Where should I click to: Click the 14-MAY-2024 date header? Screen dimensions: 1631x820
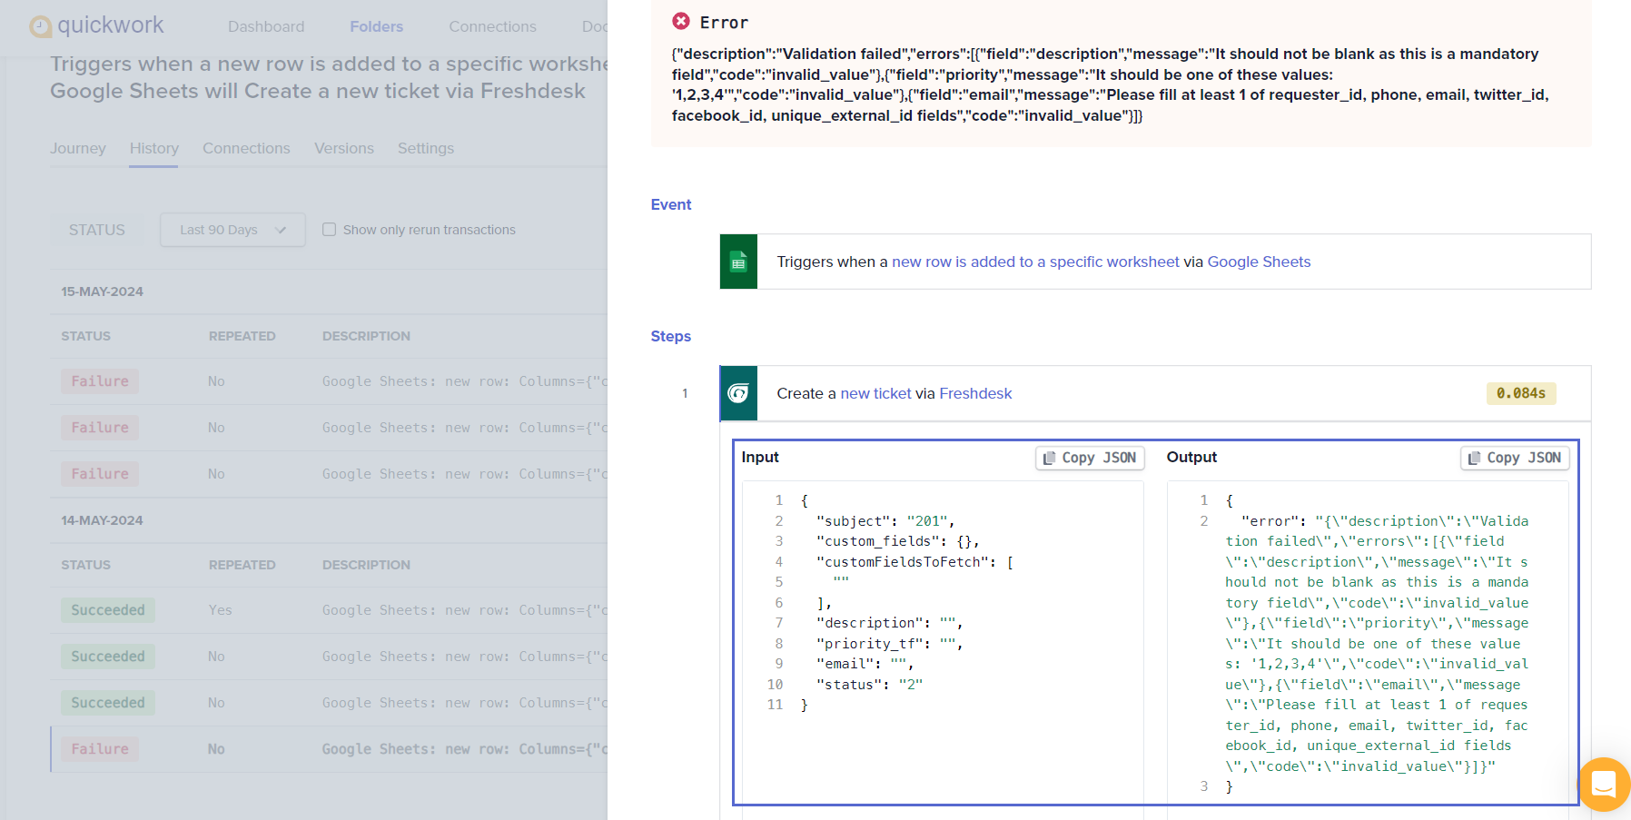102,520
